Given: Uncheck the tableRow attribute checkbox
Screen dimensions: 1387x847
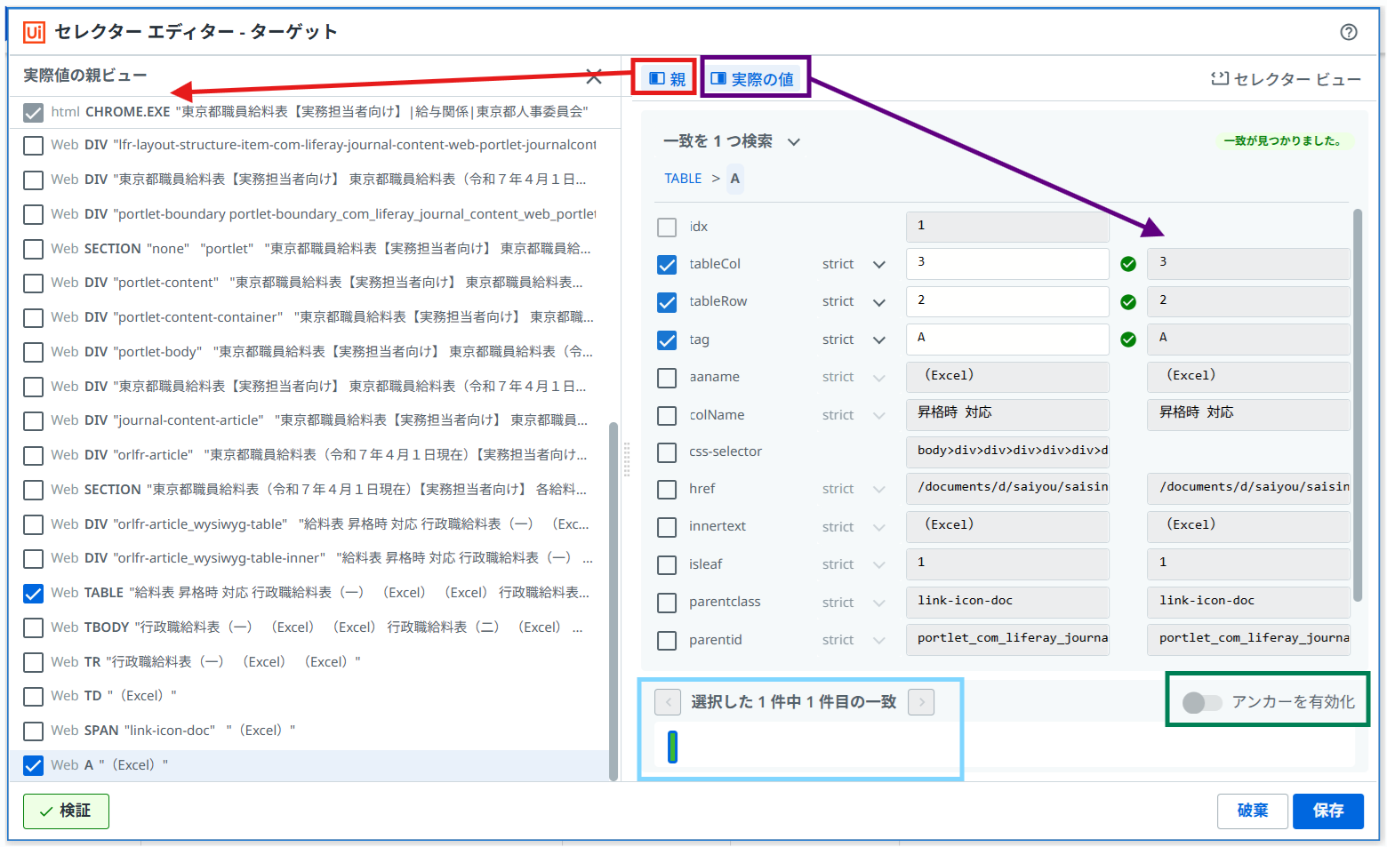Looking at the screenshot, I should click(667, 302).
